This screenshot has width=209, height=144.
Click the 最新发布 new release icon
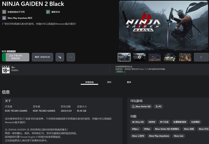pyautogui.click(x=48, y=12)
